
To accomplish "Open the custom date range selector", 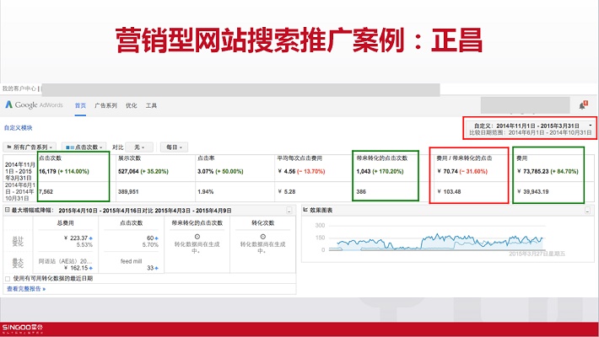I will click(x=530, y=129).
